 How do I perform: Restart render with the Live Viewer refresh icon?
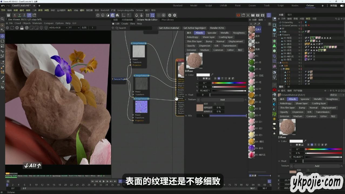pos(12,28)
